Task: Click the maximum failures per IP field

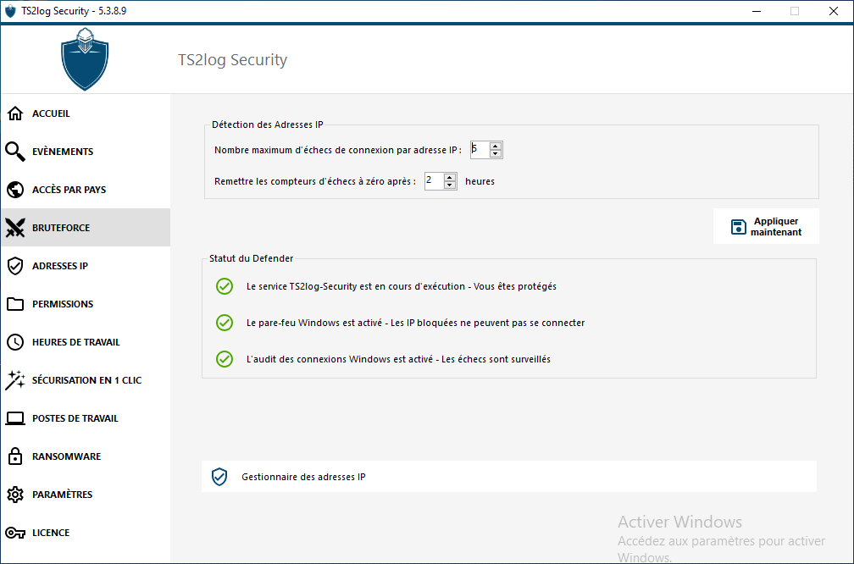Action: [x=480, y=150]
